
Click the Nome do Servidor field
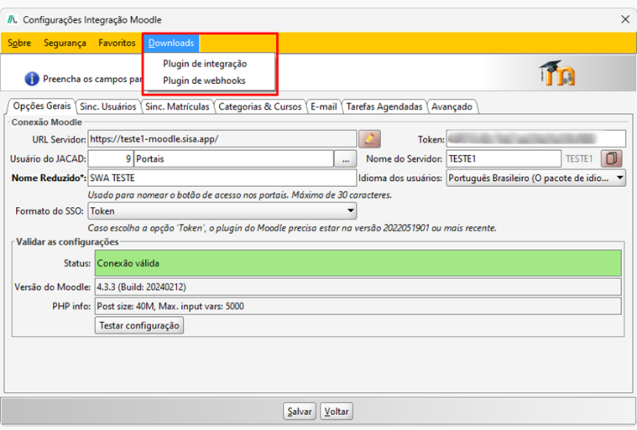click(x=503, y=159)
